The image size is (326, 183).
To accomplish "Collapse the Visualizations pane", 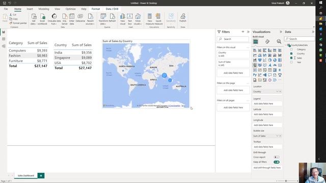I will coord(281,32).
